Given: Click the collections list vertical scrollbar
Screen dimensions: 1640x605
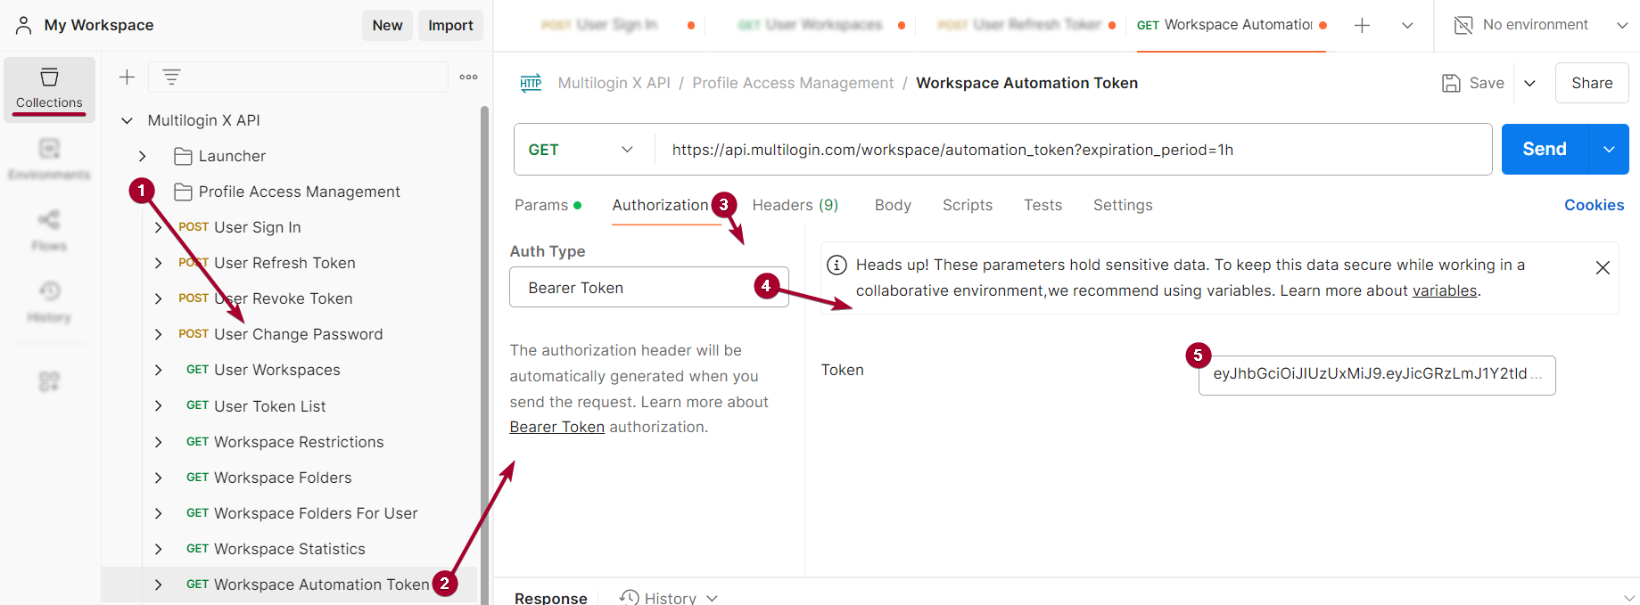Looking at the screenshot, I should tap(484, 355).
